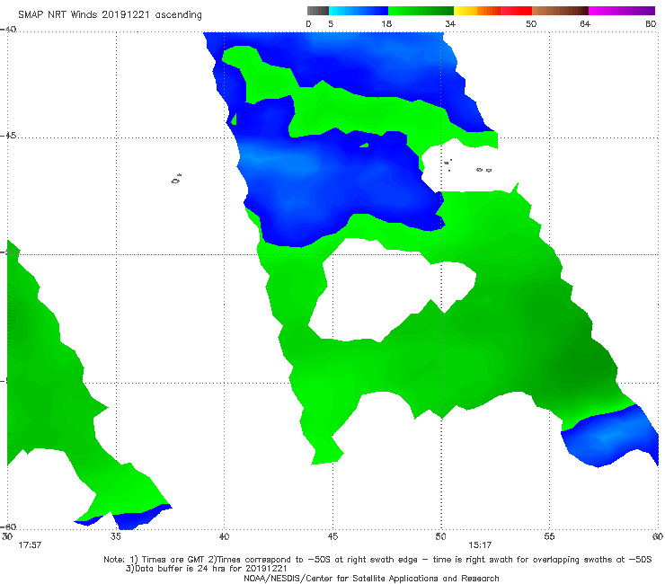The height and width of the screenshot is (584, 665).
Task: Click the longitude axis label '35'
Action: pyautogui.click(x=115, y=536)
